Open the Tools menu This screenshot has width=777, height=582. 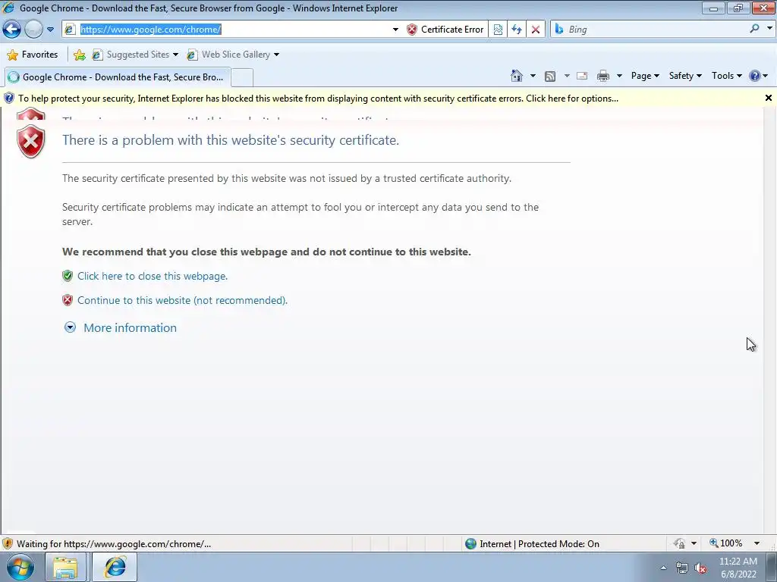pos(726,76)
